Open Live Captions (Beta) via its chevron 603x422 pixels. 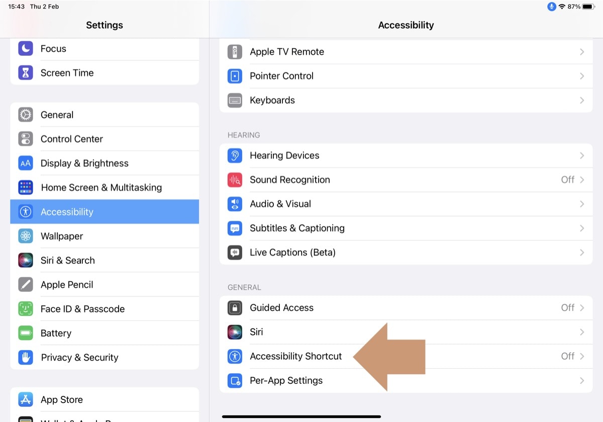(582, 252)
